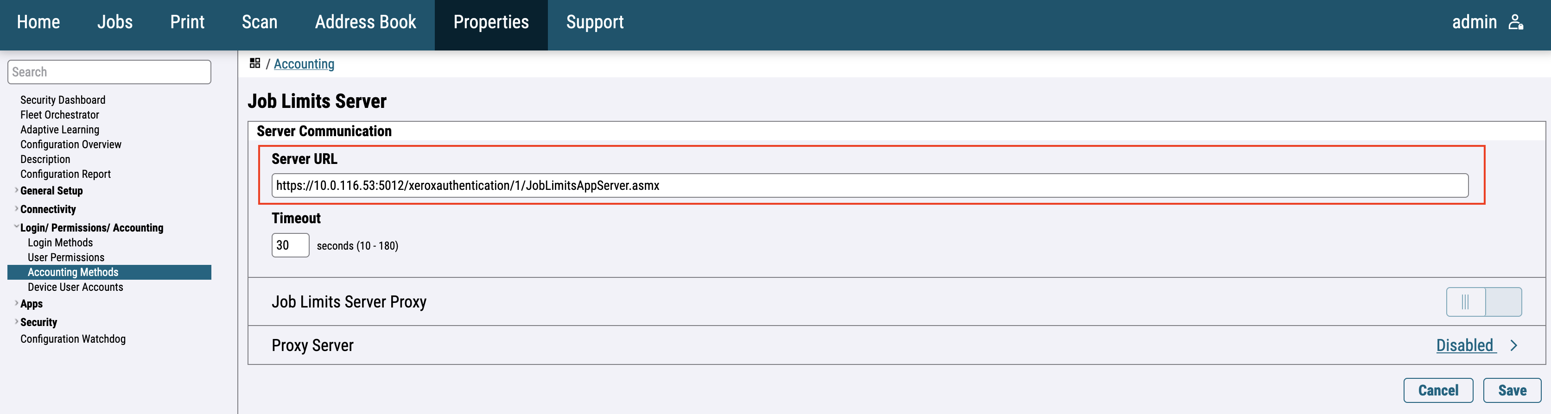Click the Proxy Server chevron arrow

point(1513,345)
